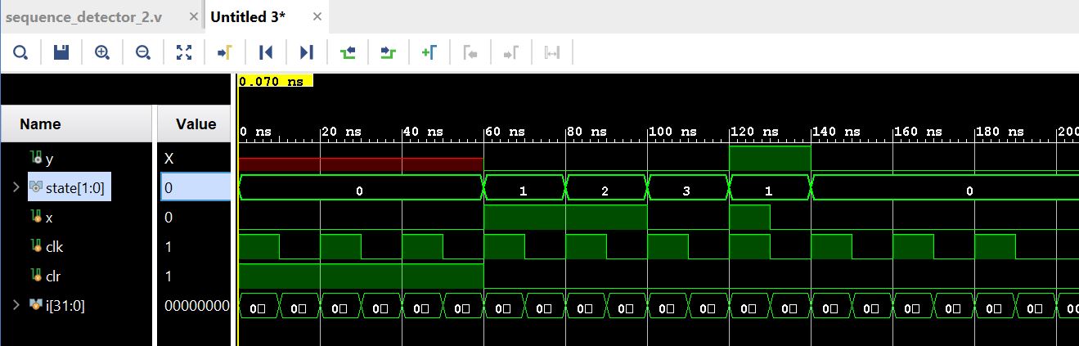Expand the i[31:0] signal bus

click(x=16, y=305)
